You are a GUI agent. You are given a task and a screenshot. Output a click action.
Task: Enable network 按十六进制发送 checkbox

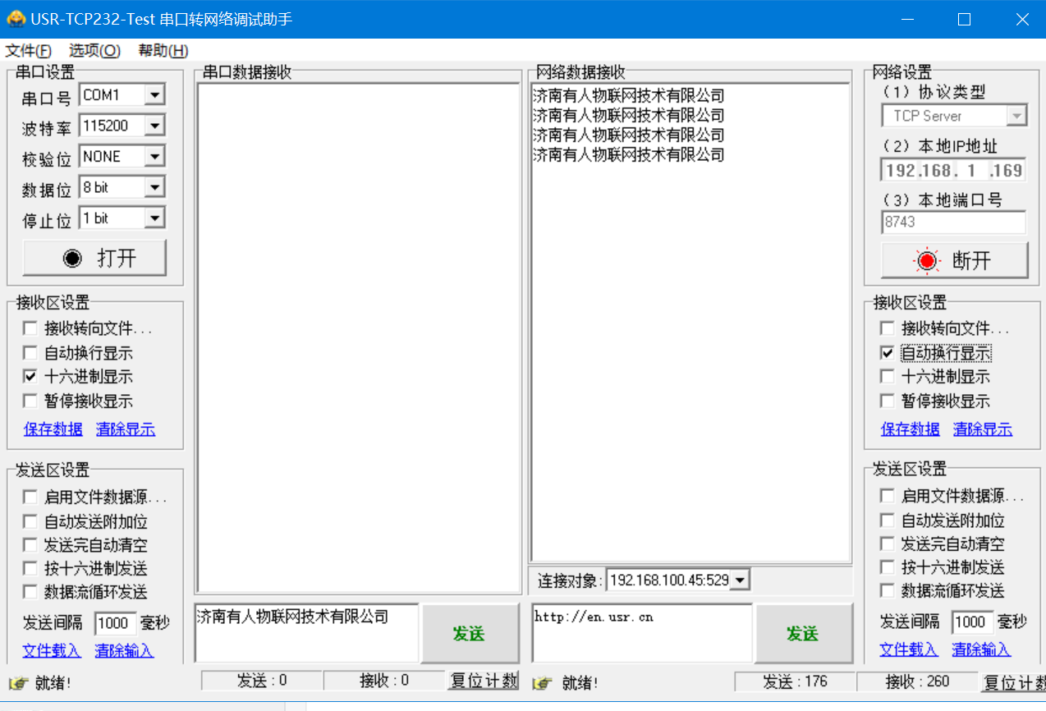[x=887, y=567]
